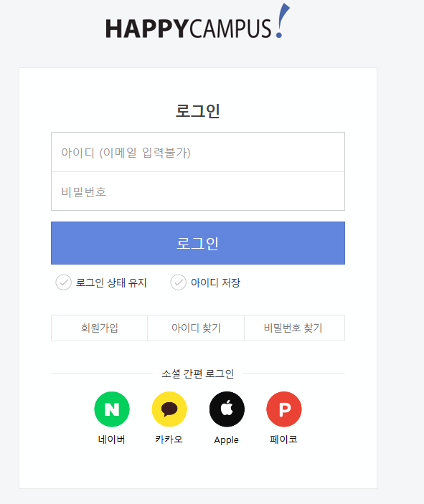Click the 로그인 heading text
Viewport: 424px width, 504px height.
click(197, 111)
